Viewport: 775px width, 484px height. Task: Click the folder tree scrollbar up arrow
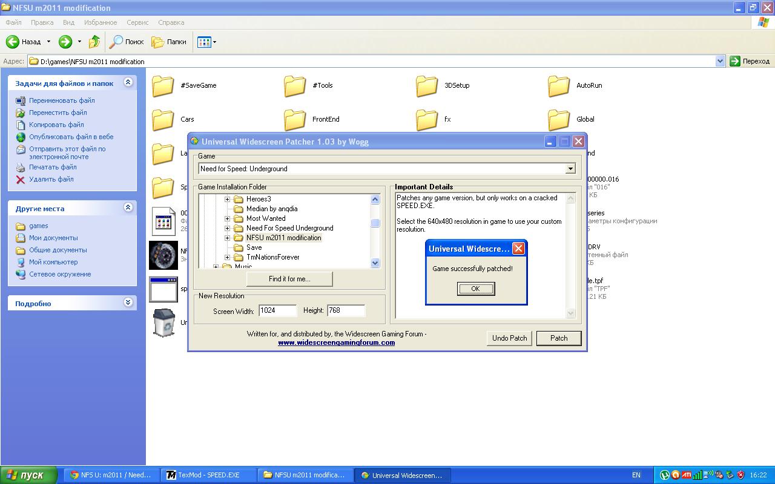point(375,200)
